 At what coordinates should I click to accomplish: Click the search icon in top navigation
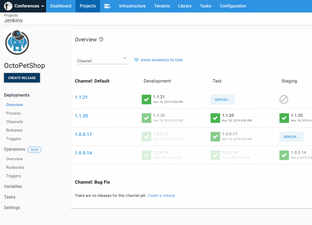point(107,6)
